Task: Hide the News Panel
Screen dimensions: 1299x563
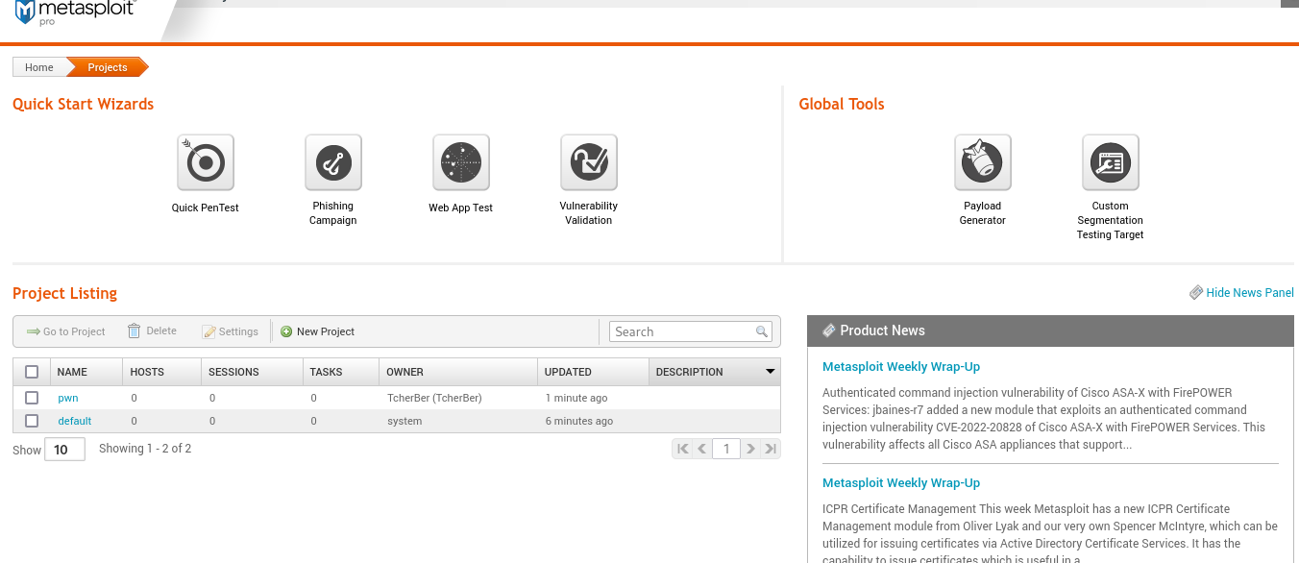Action: pos(1249,293)
